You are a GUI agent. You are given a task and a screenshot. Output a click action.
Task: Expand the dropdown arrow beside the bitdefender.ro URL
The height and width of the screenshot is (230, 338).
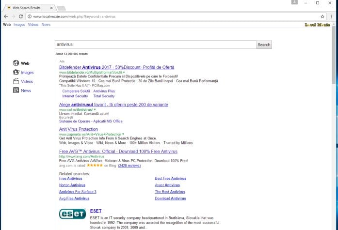124,72
